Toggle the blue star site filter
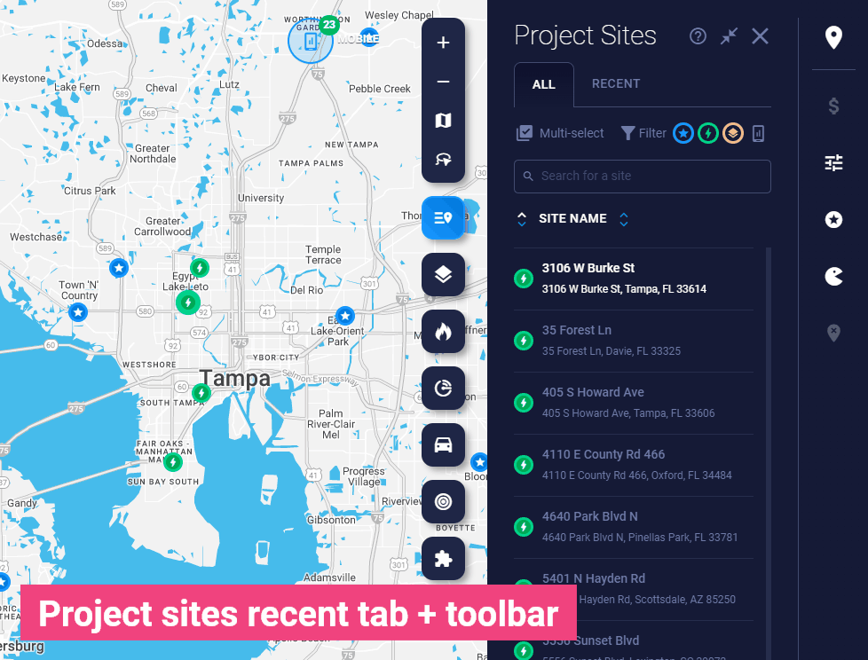Screen dimensions: 868x660 tap(683, 133)
